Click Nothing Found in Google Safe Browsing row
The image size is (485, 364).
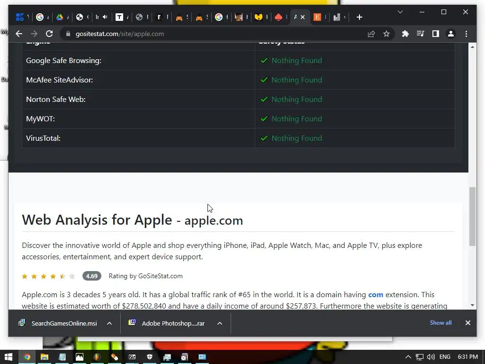point(296,60)
